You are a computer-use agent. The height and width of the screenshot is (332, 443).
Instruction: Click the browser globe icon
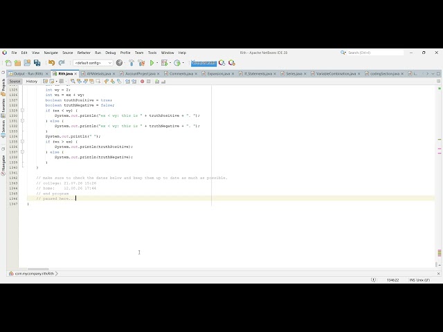[x=120, y=63]
